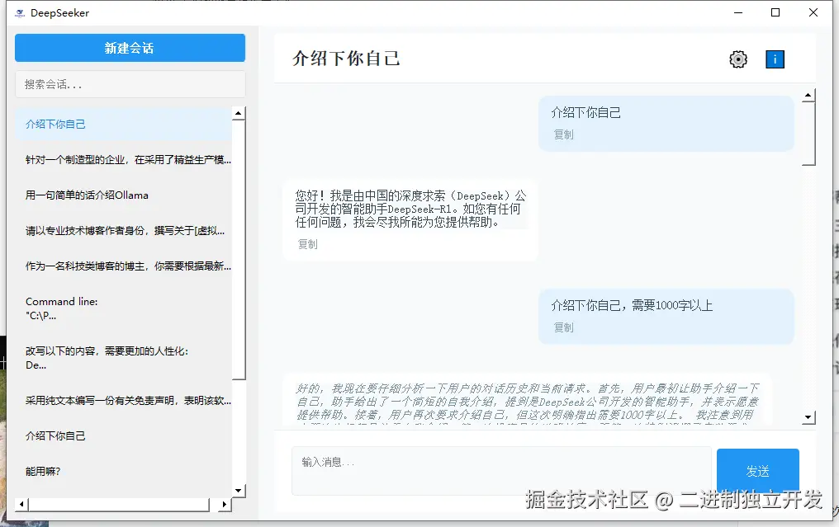
Task: Focus the 输入消息 message input box
Action: [501, 470]
